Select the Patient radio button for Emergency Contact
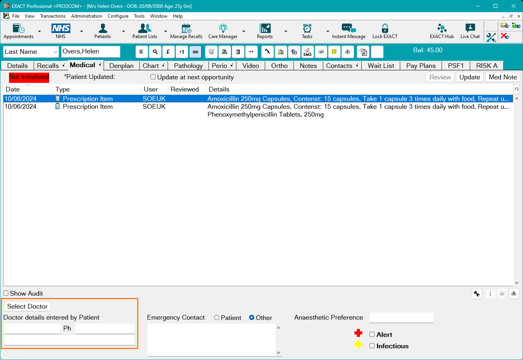This screenshot has width=523, height=360. coord(217,318)
